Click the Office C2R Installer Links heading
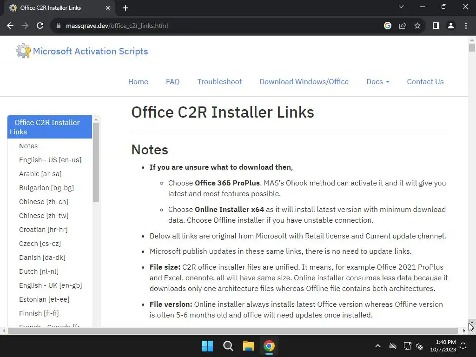The image size is (476, 357). pyautogui.click(x=223, y=112)
